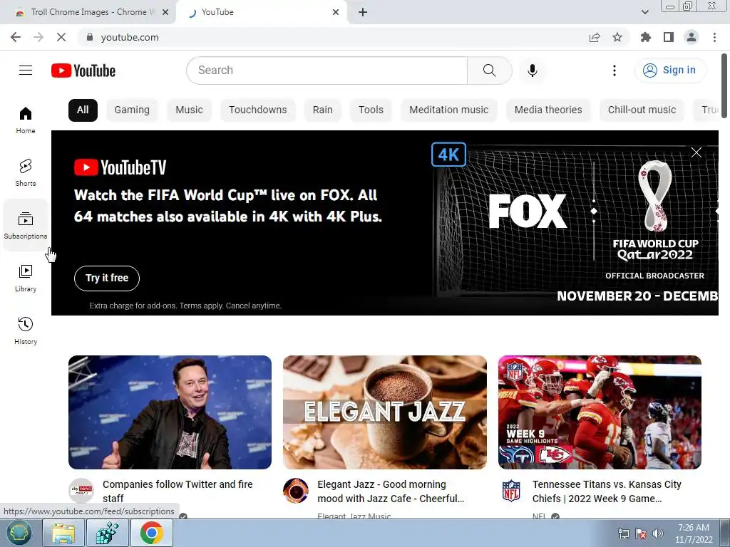Click Try it free button
This screenshot has height=547, width=730.
(107, 278)
